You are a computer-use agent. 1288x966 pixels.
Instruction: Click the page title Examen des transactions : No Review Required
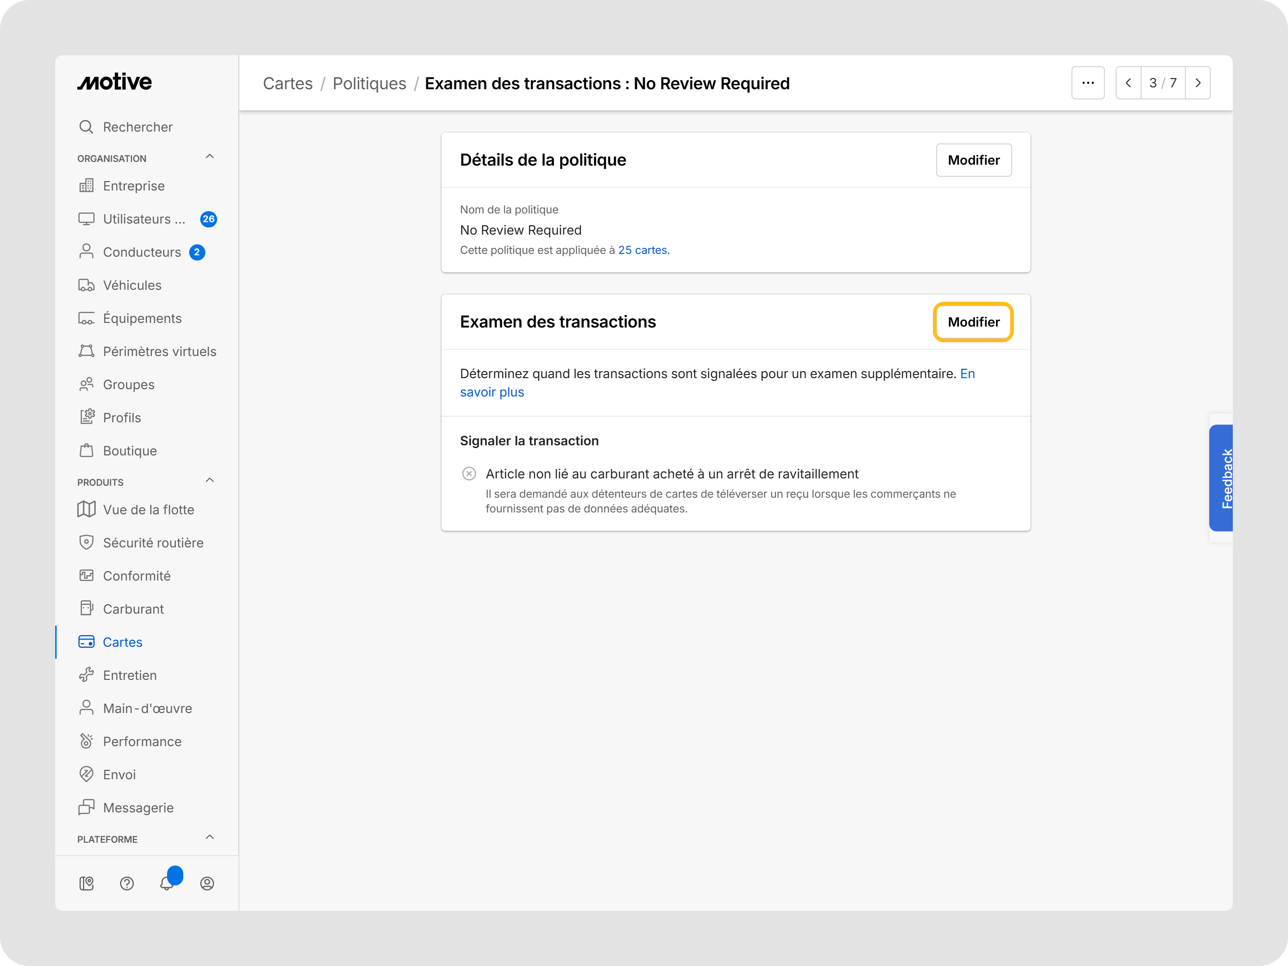[607, 83]
